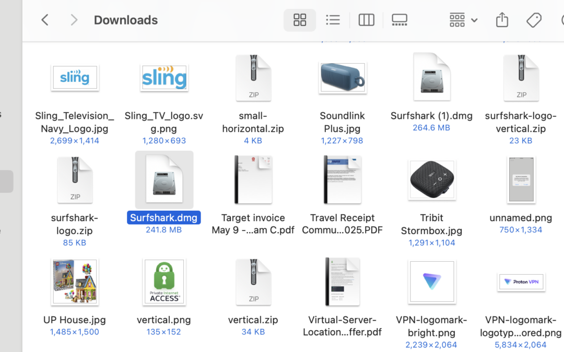The width and height of the screenshot is (564, 352).
Task: Switch to icon grid view
Action: click(x=300, y=20)
